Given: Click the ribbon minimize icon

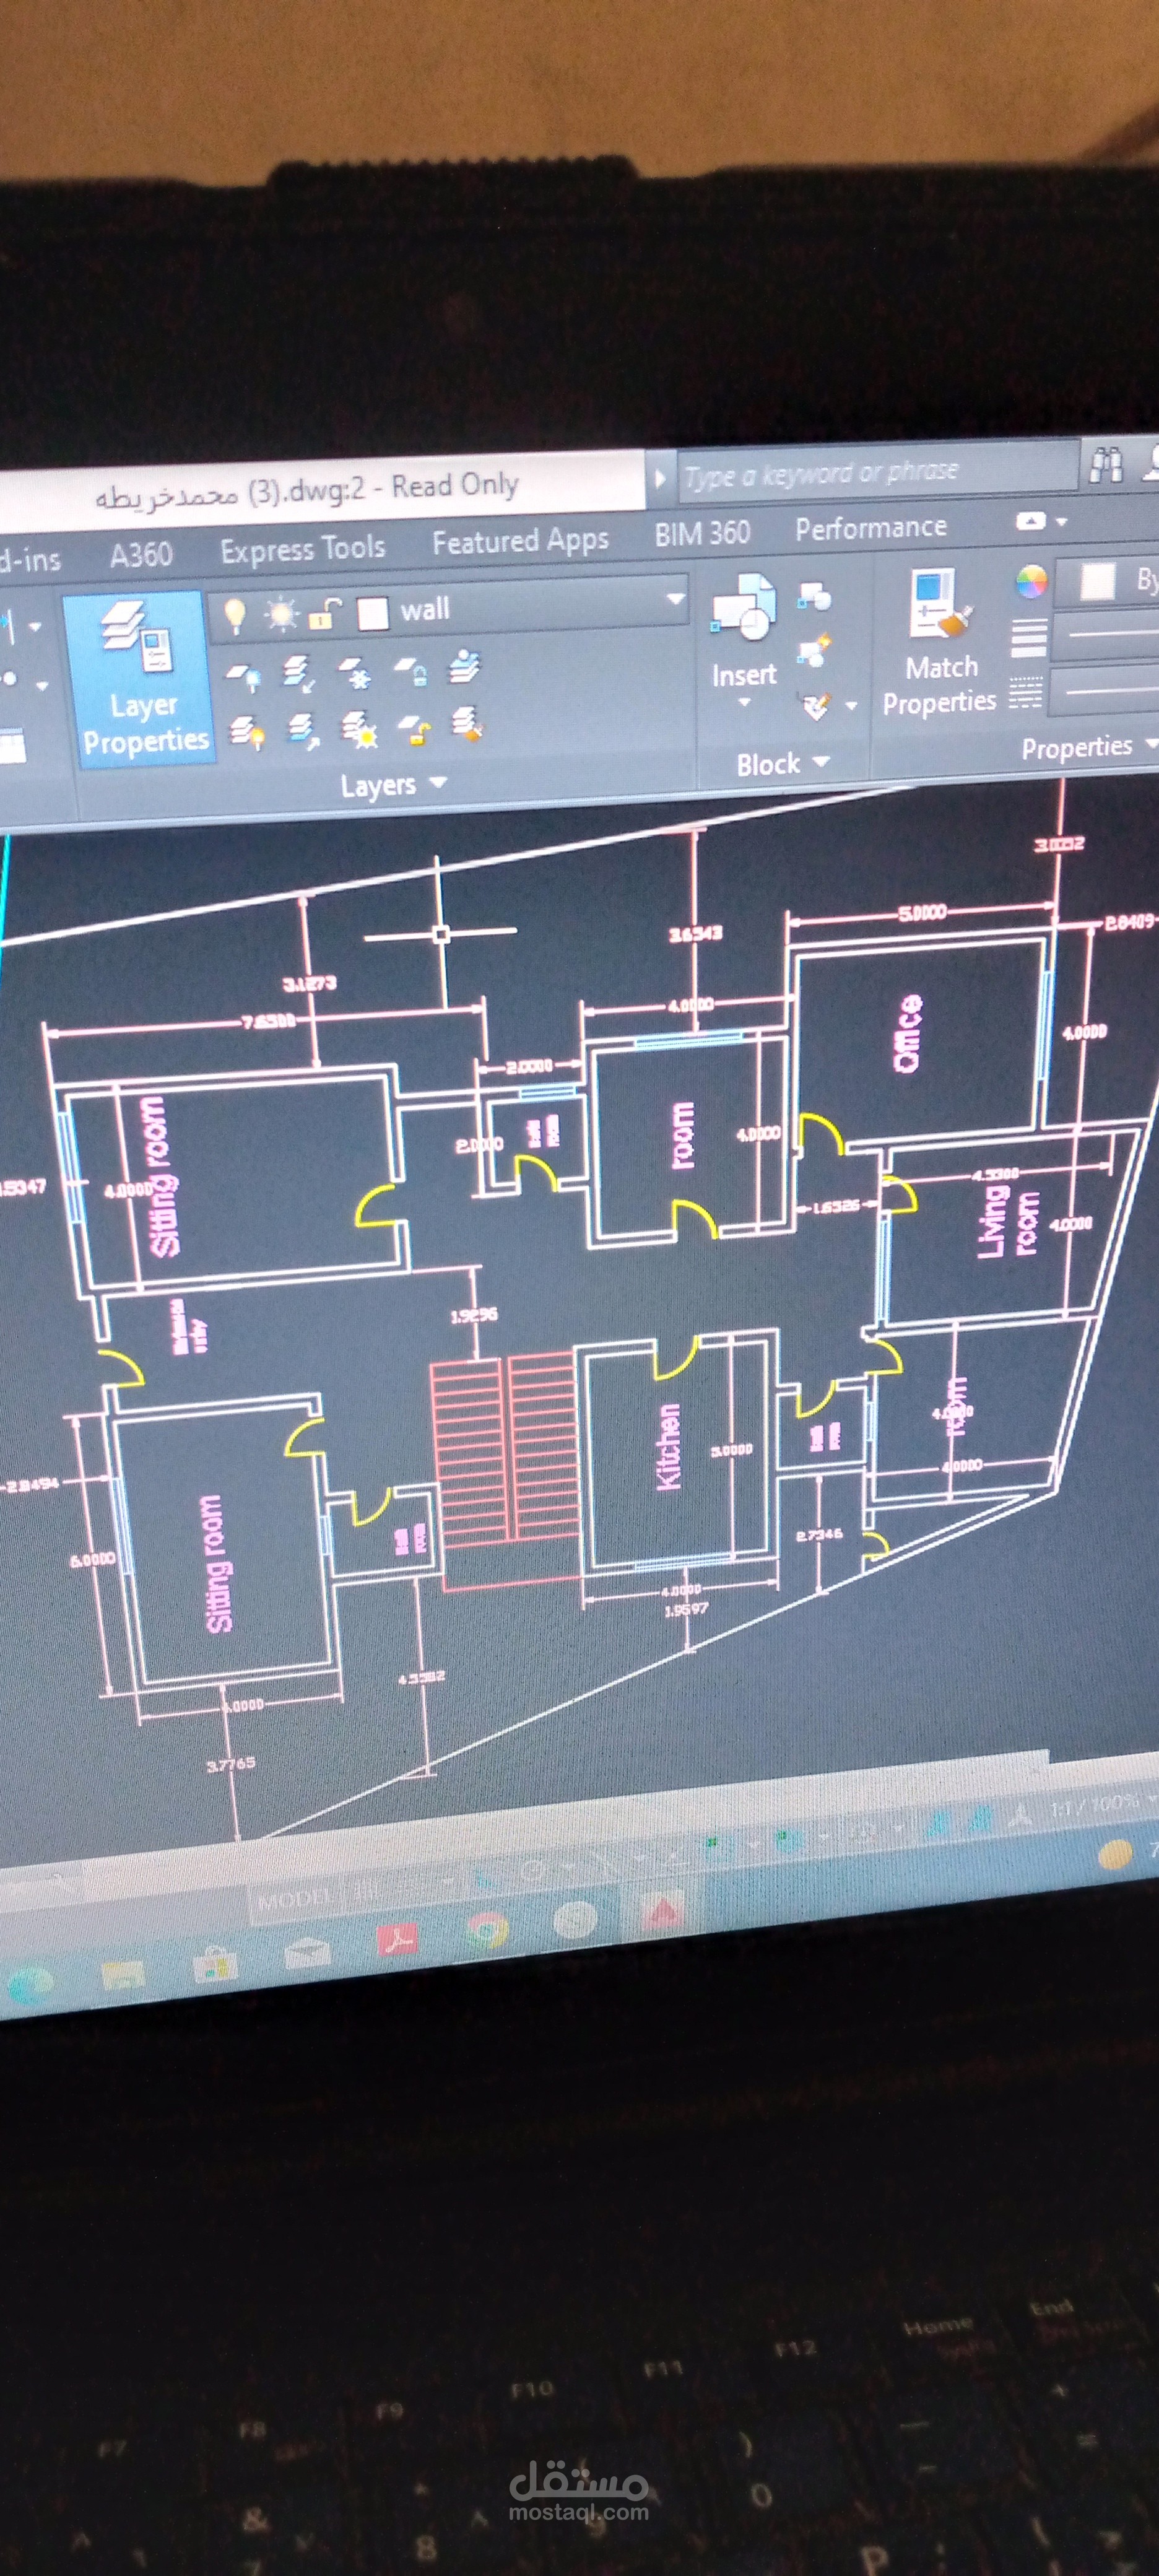Looking at the screenshot, I should point(1031,521).
